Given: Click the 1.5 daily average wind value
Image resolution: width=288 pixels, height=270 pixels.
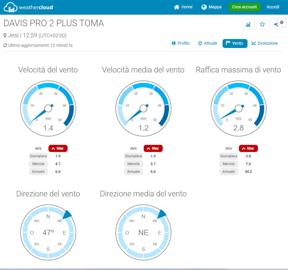Looking at the screenshot, I should coord(153,156).
